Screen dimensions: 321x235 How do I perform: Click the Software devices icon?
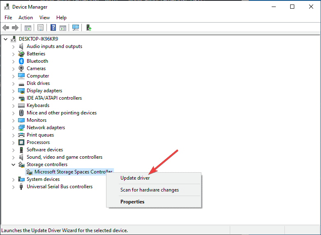click(x=21, y=150)
